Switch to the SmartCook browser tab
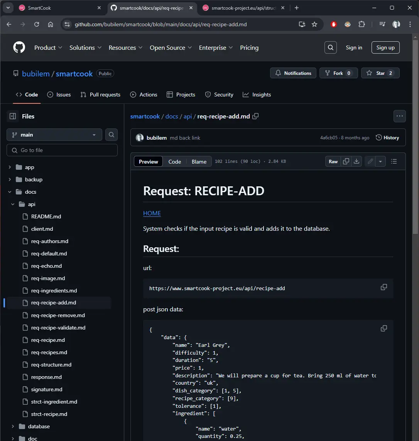Viewport: 419px width, 441px height. click(59, 8)
